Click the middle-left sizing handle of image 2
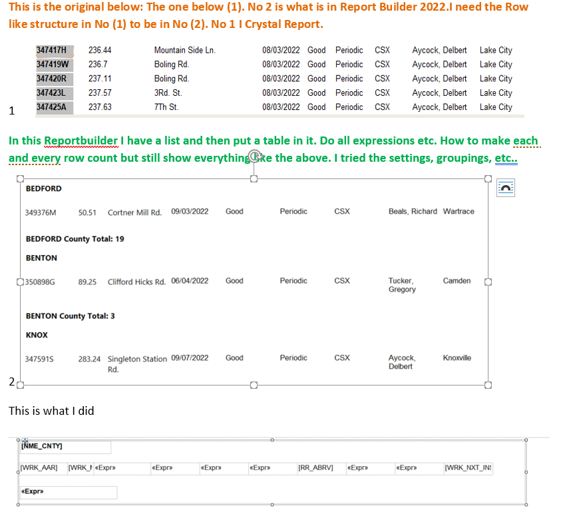The width and height of the screenshot is (581, 520). tap(21, 282)
